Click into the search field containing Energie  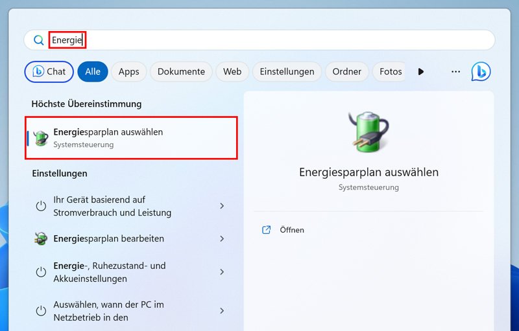click(x=259, y=40)
